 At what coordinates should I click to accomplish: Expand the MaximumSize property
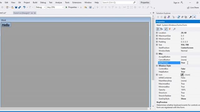(x=157, y=36)
